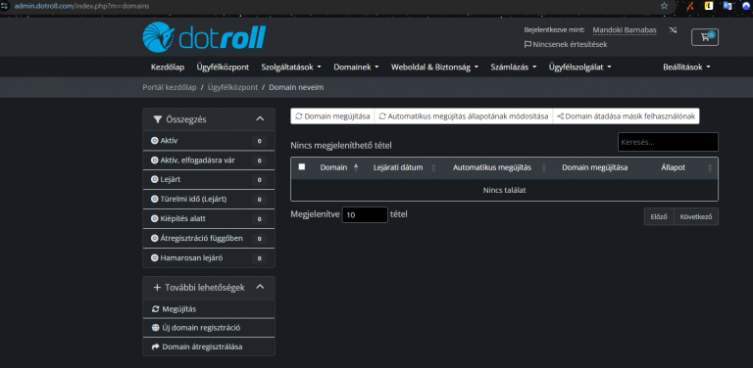Click the status icon beside Aktív

tap(155, 141)
